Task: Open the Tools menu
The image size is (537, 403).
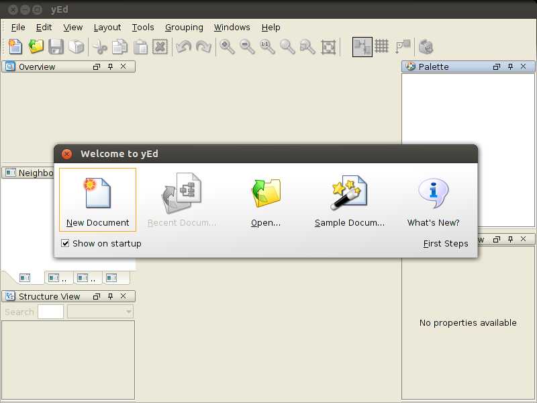Action: 143,27
